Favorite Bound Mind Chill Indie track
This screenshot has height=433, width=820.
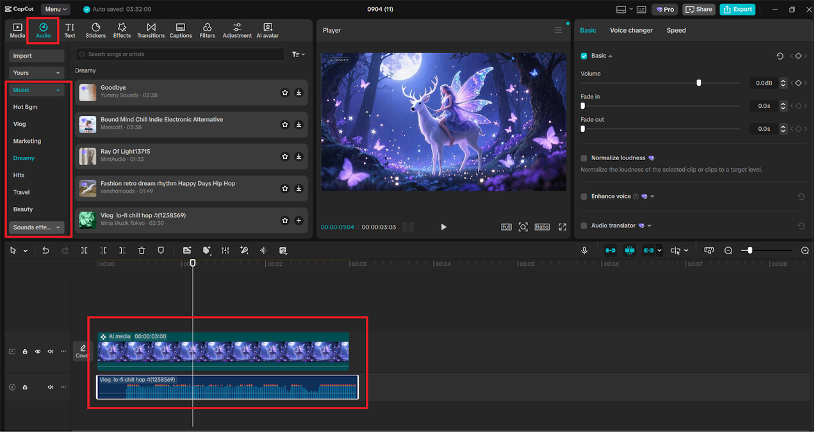point(285,125)
